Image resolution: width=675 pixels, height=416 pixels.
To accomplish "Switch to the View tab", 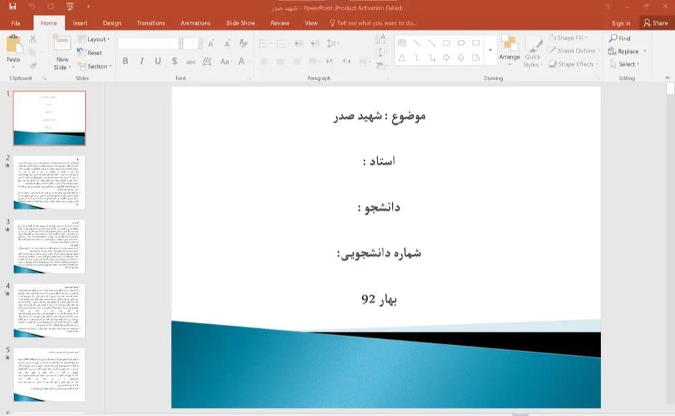I will tap(310, 23).
